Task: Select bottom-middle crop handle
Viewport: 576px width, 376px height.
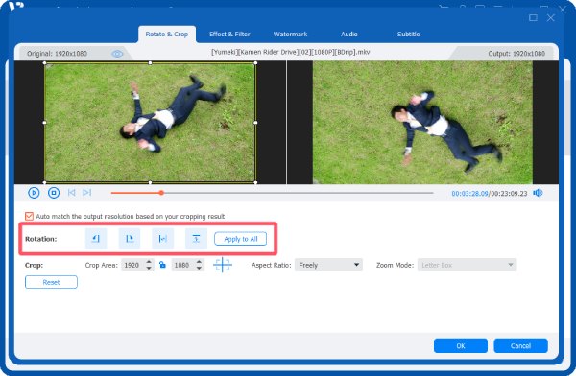Action: [x=150, y=182]
